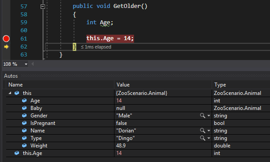This screenshot has height=162, width=270.
Task: Click the object icon next to 'this'
Action: click(x=17, y=93)
